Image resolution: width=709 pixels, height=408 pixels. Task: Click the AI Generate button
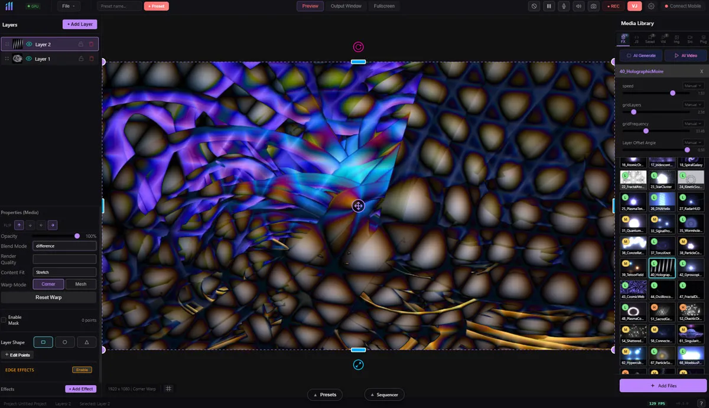pos(640,55)
